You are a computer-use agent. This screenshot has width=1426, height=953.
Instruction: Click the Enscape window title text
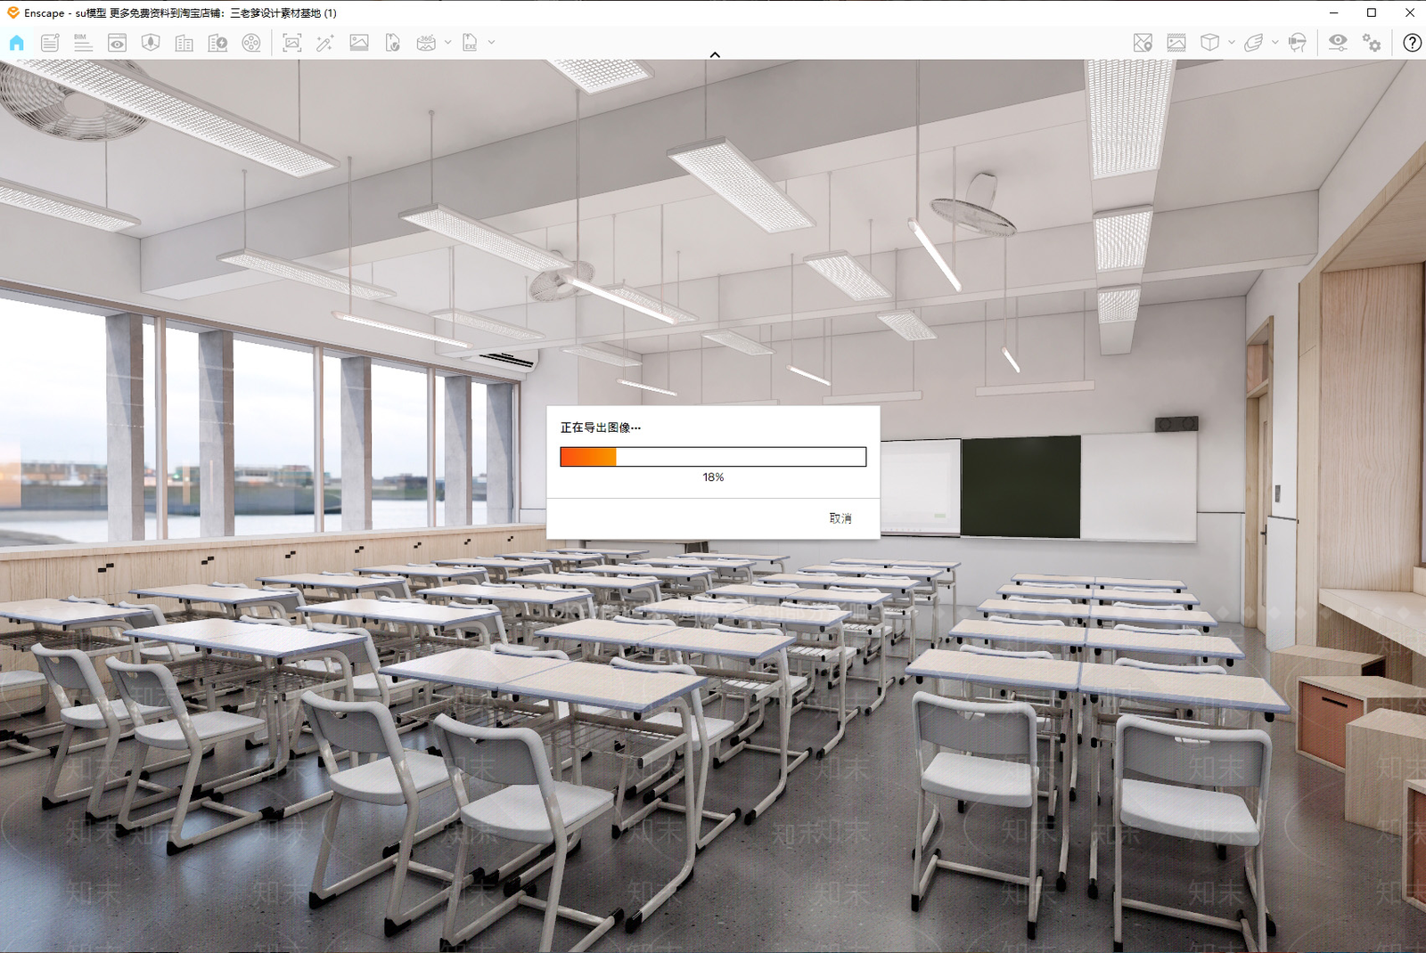[x=180, y=13]
